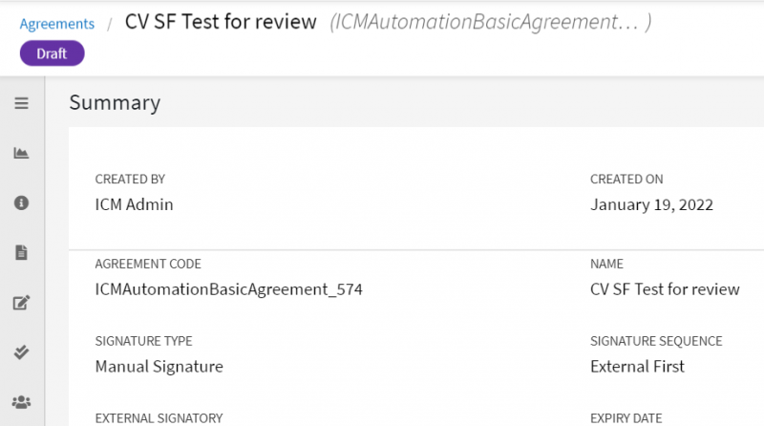The image size is (764, 426).
Task: Open the area chart icon in sidebar
Action: click(21, 153)
